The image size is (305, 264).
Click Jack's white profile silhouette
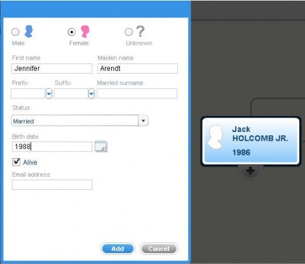pyautogui.click(x=215, y=136)
